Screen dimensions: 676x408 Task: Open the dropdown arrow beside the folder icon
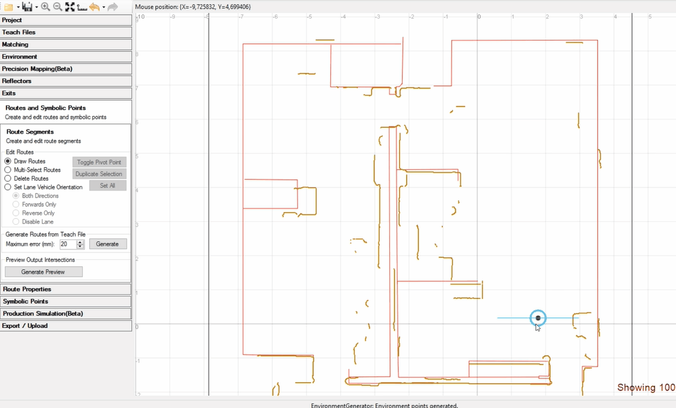point(18,7)
